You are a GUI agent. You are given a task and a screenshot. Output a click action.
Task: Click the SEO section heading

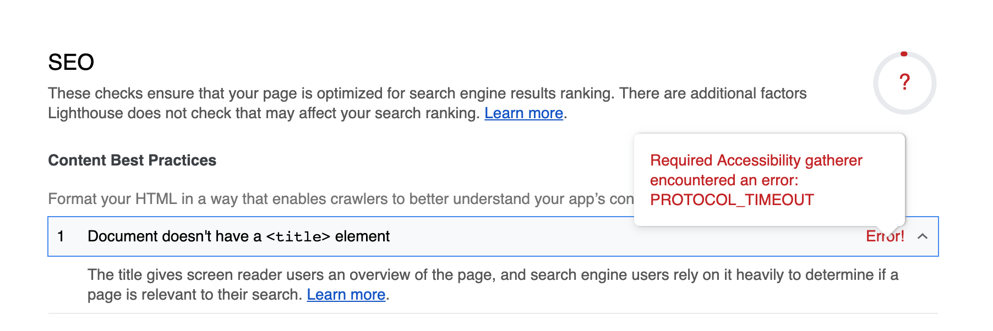(x=71, y=62)
